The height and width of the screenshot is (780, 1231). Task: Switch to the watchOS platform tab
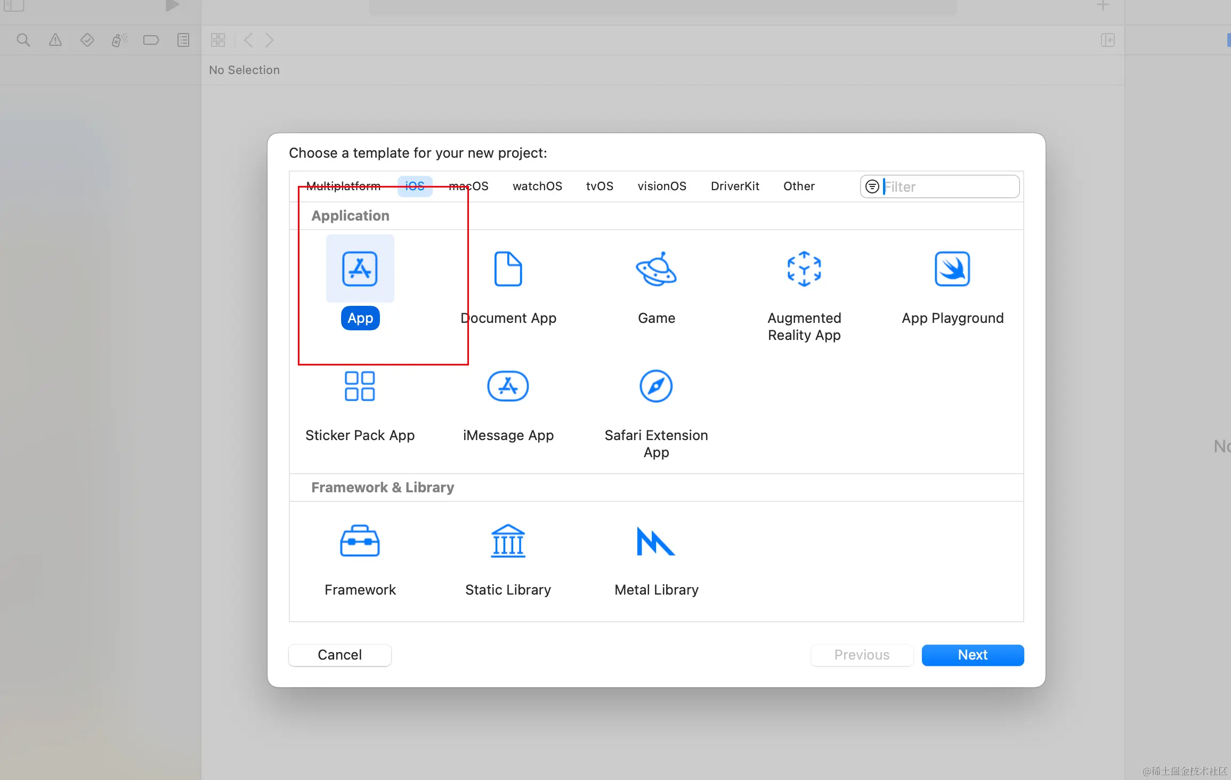pos(537,186)
